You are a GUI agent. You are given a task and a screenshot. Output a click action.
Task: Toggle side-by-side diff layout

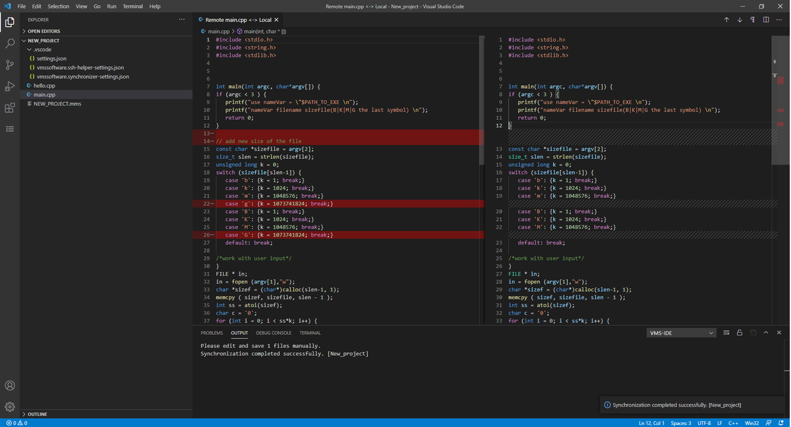tap(766, 20)
